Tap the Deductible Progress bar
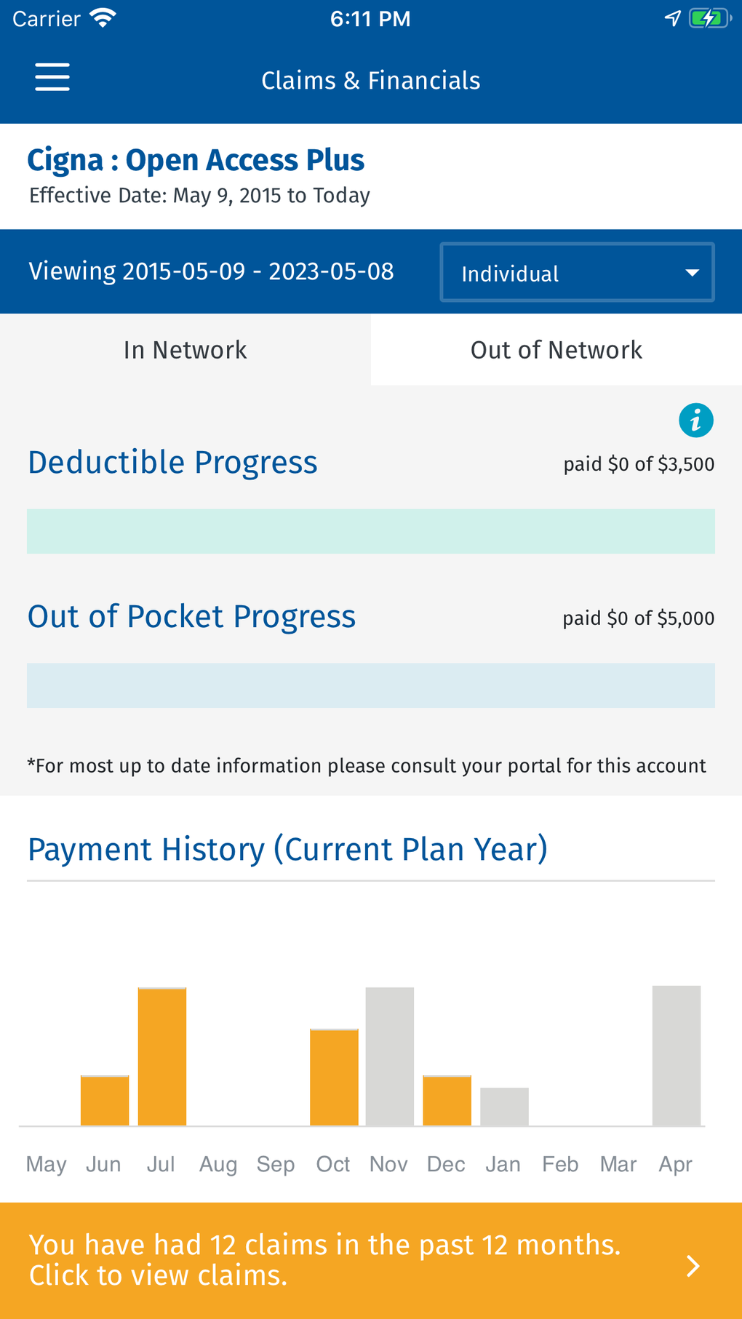 pyautogui.click(x=371, y=532)
